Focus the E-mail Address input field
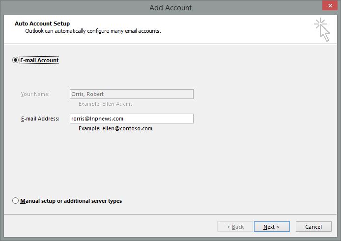The height and width of the screenshot is (241, 341). click(131, 119)
